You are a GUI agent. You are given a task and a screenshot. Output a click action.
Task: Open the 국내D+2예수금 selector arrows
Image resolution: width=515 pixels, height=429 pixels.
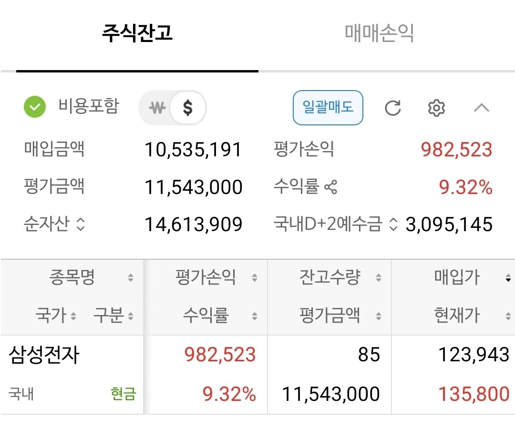coord(393,224)
